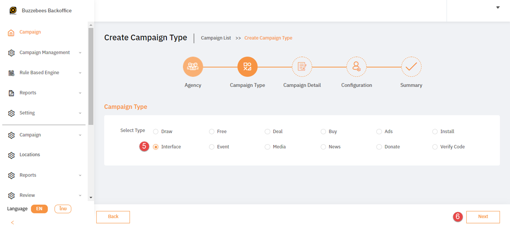The height and width of the screenshot is (230, 510).
Task: Select the Donate campaign type
Action: [x=379, y=147]
